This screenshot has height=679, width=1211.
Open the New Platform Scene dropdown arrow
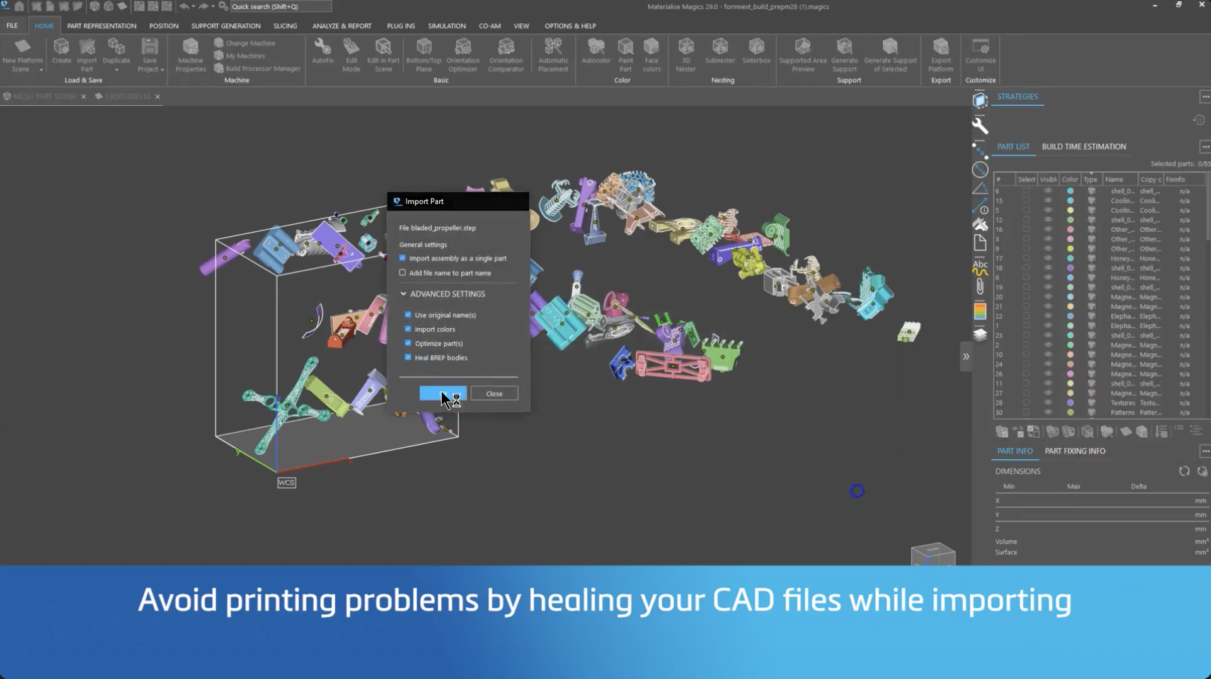click(x=41, y=70)
